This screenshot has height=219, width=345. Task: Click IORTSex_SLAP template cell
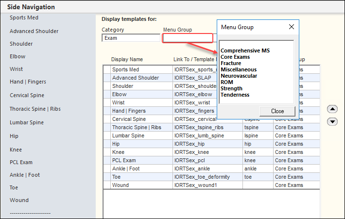point(195,78)
